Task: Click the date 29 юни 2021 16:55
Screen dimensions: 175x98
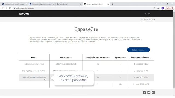Action: click(141, 84)
